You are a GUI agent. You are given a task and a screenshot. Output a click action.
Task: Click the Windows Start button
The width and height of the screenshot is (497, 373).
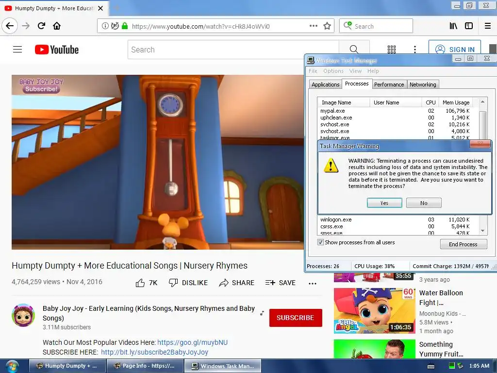pos(12,366)
